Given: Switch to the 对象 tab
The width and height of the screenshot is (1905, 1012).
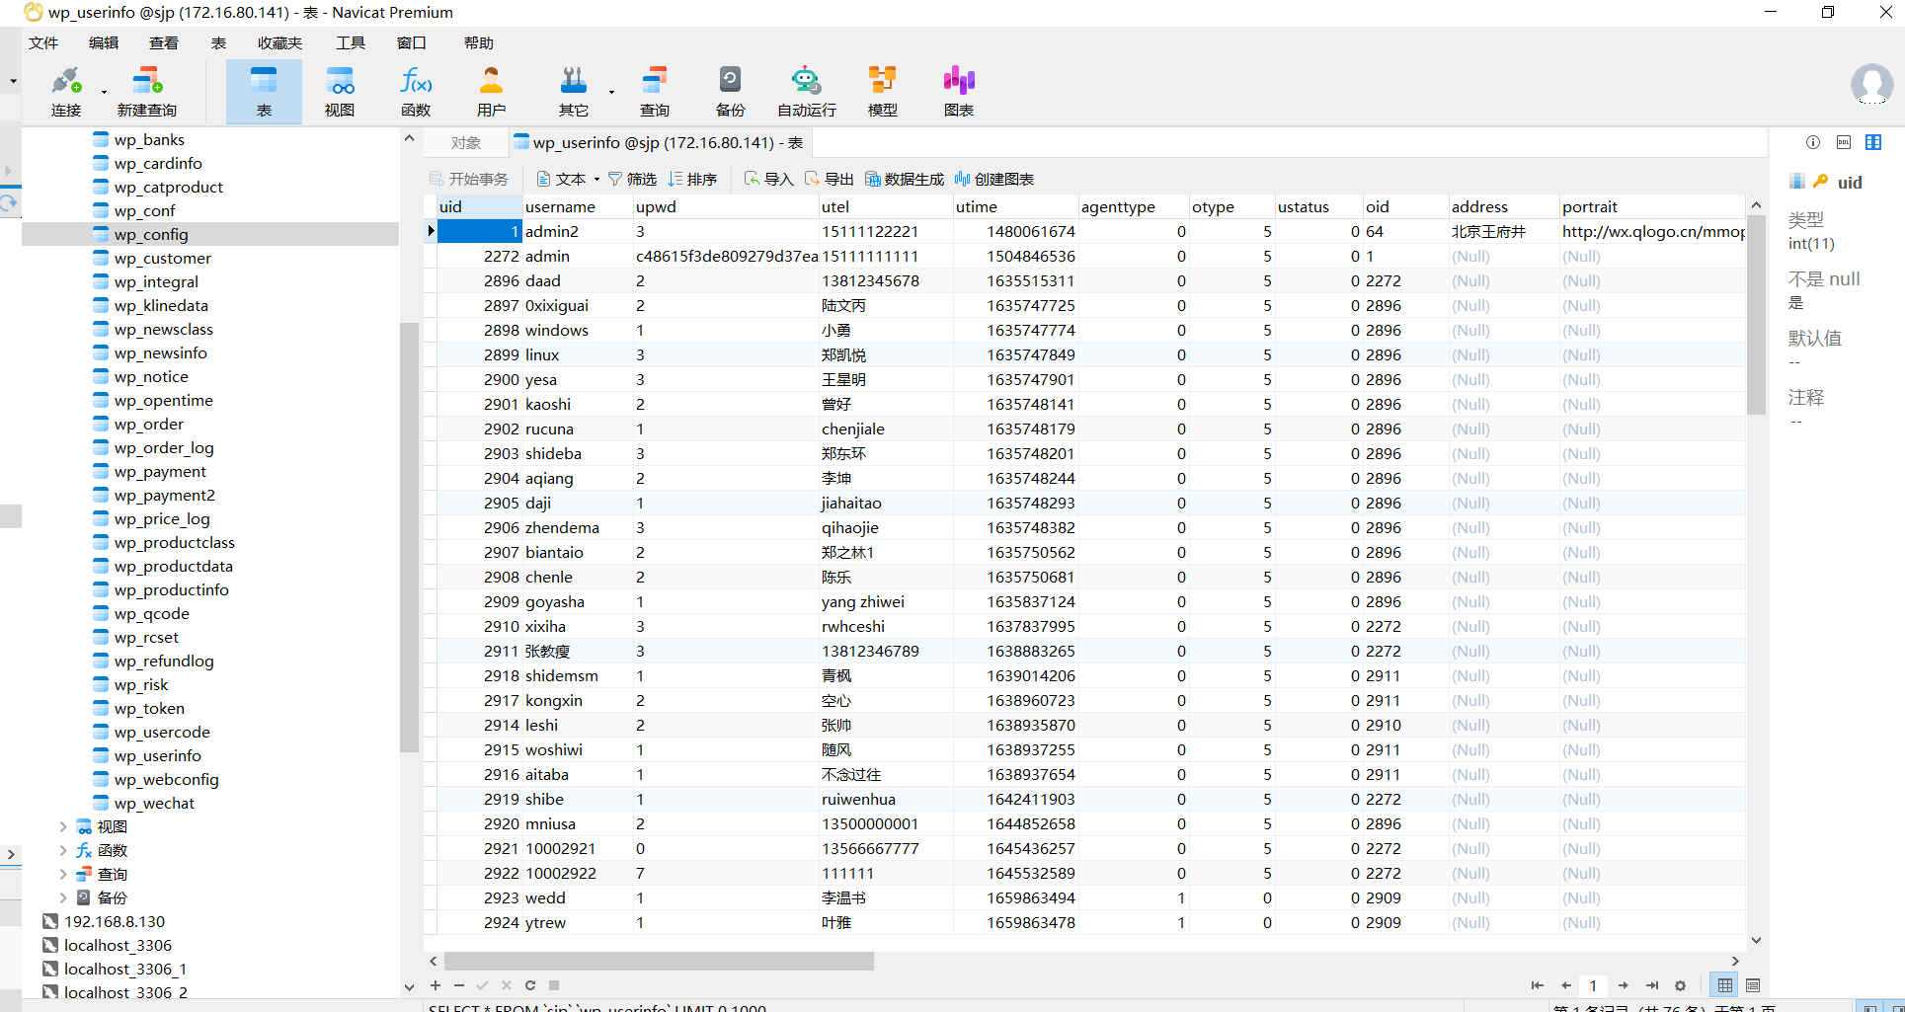Looking at the screenshot, I should click(466, 142).
